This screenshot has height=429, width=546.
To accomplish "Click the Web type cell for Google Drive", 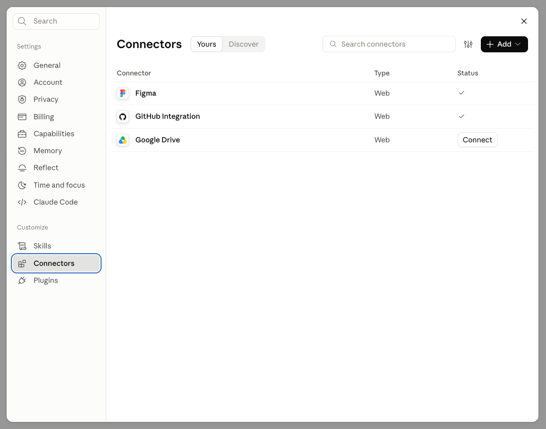I will coord(382,140).
